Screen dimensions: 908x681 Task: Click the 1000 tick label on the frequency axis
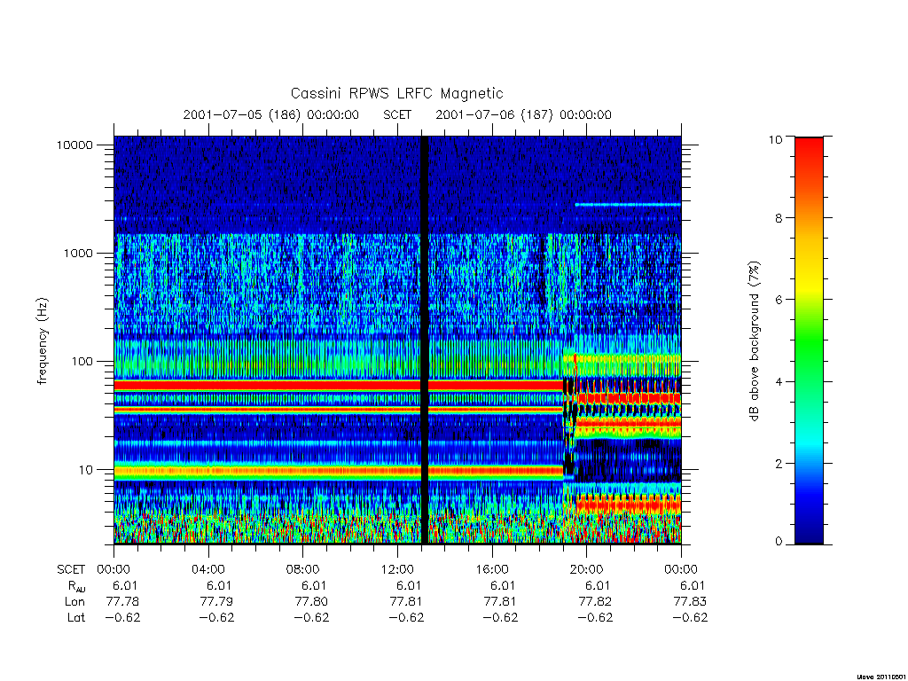coord(78,253)
